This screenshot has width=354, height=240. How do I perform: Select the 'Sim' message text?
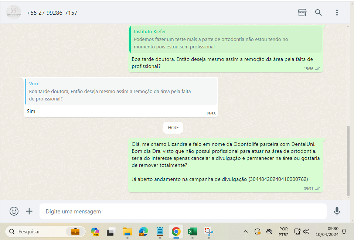pyautogui.click(x=31, y=111)
